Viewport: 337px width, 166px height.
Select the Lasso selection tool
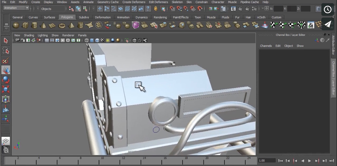[6, 50]
